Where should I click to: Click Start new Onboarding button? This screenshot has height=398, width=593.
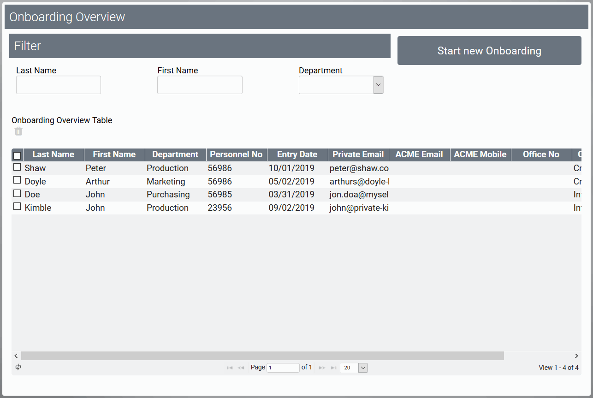489,51
